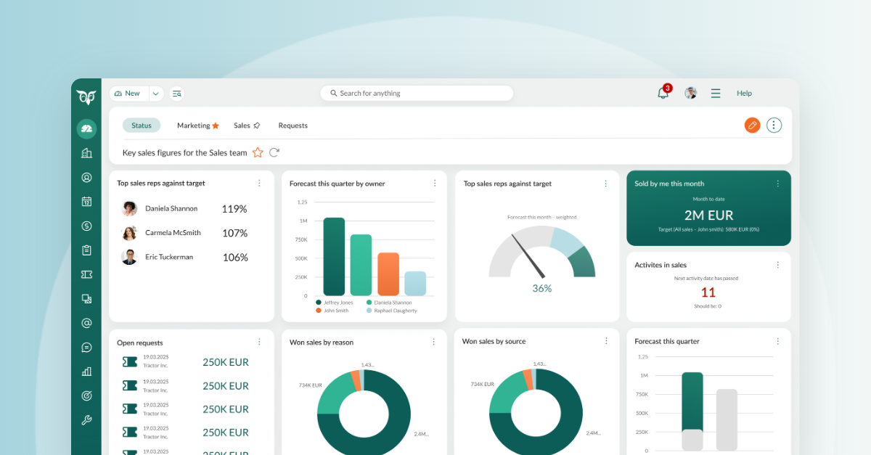
Task: Click the Help link
Action: tap(744, 93)
